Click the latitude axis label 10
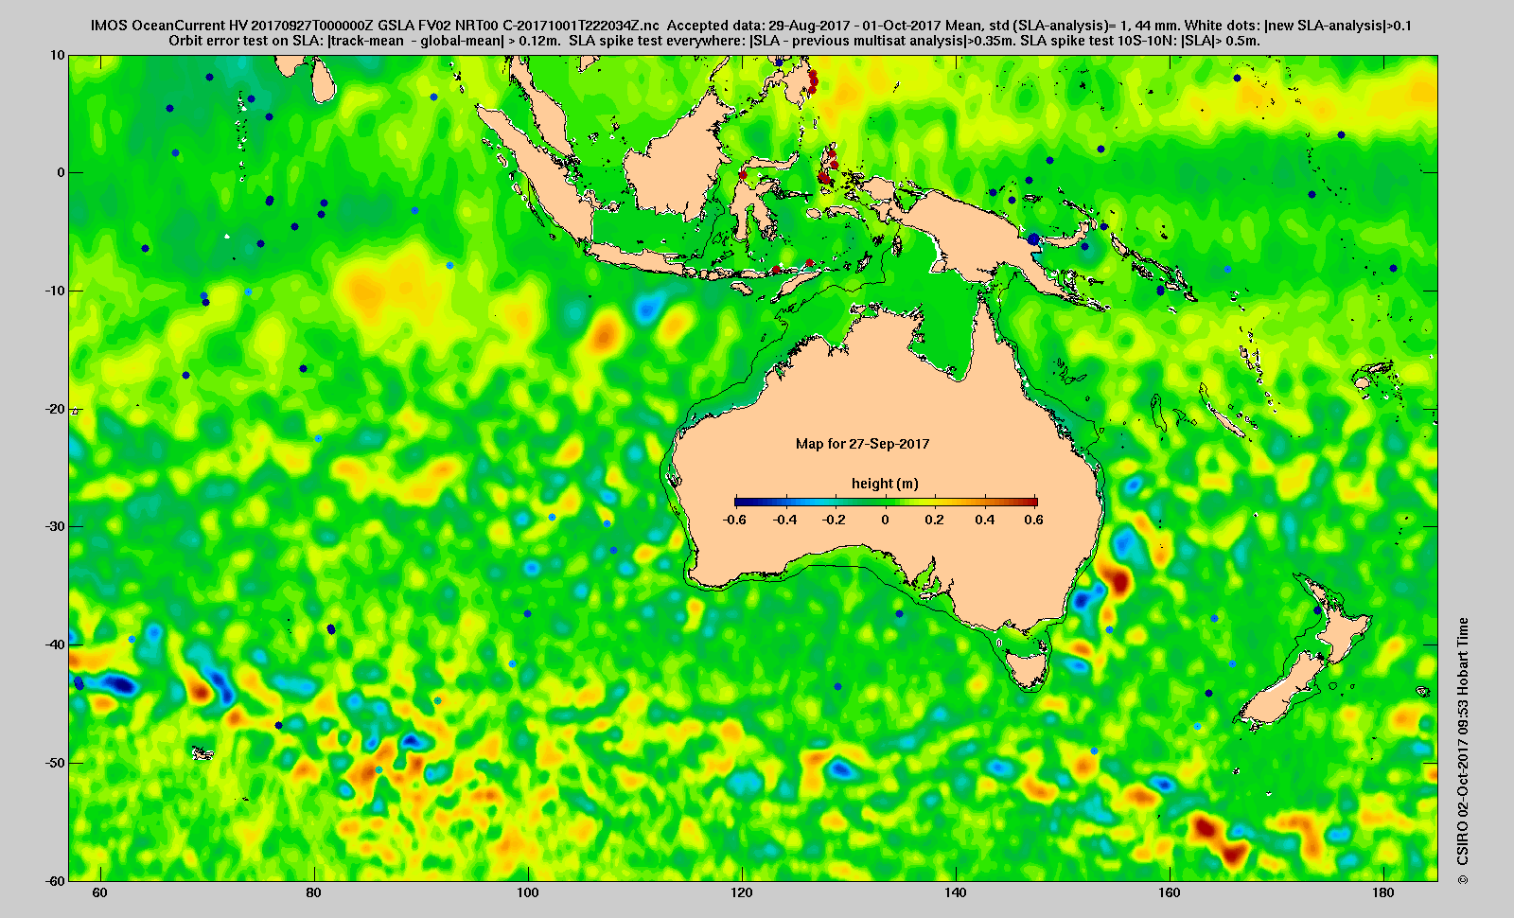The image size is (1514, 918). [59, 55]
